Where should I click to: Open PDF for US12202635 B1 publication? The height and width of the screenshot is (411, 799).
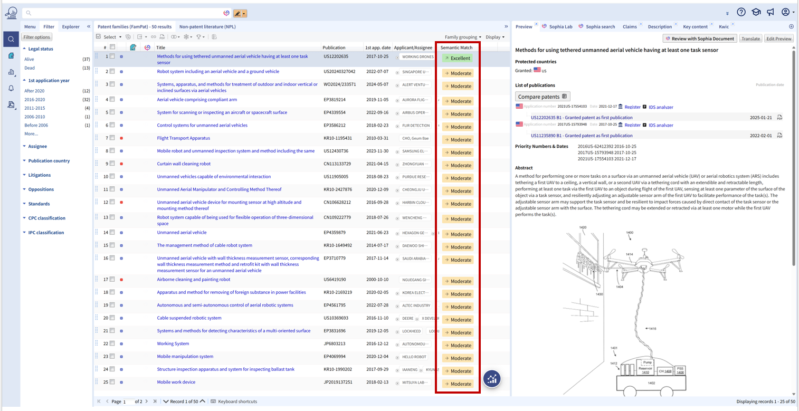779,118
